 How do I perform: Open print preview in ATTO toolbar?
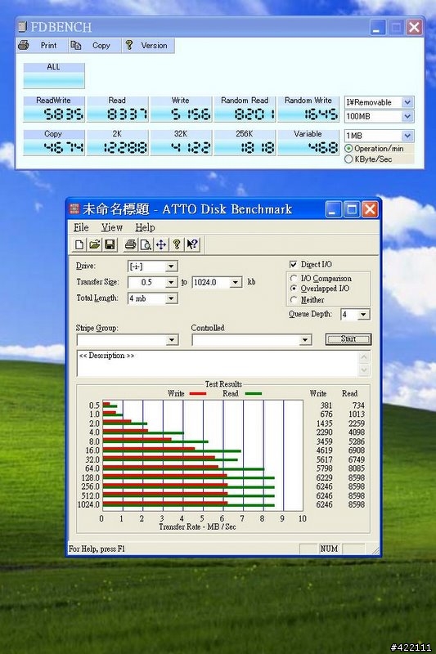(146, 244)
